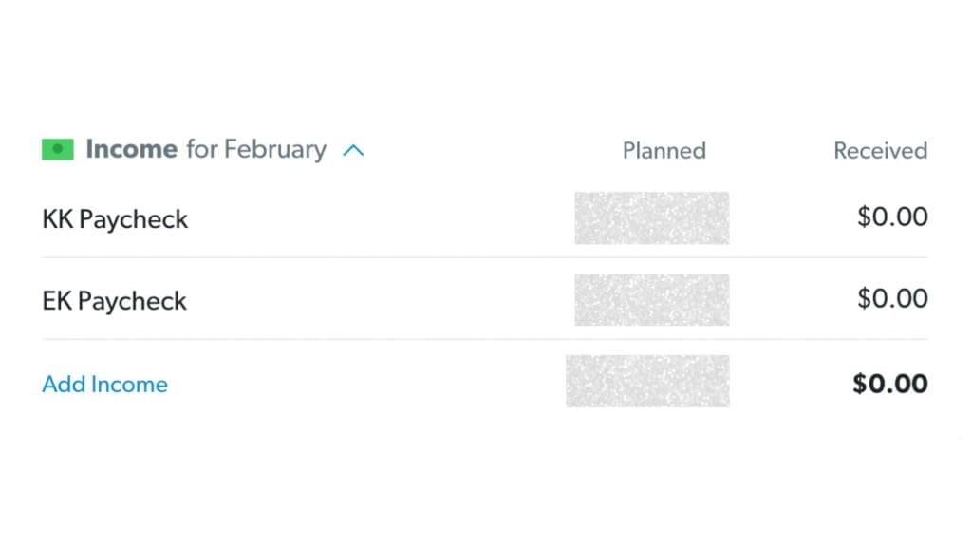
Task: Click blank space between KK Paycheck and planned
Action: tap(380, 218)
